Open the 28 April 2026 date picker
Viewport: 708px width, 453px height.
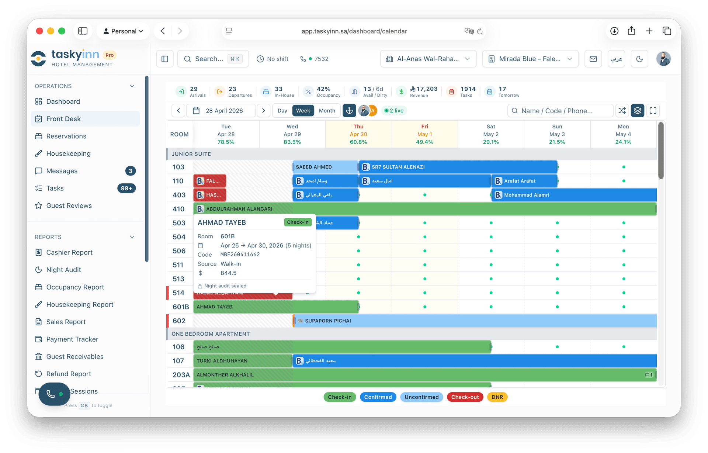[221, 111]
